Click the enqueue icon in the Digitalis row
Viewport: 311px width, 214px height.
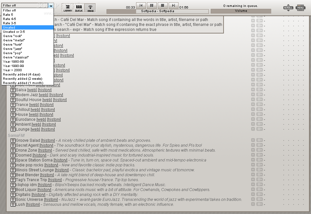click(259, 194)
